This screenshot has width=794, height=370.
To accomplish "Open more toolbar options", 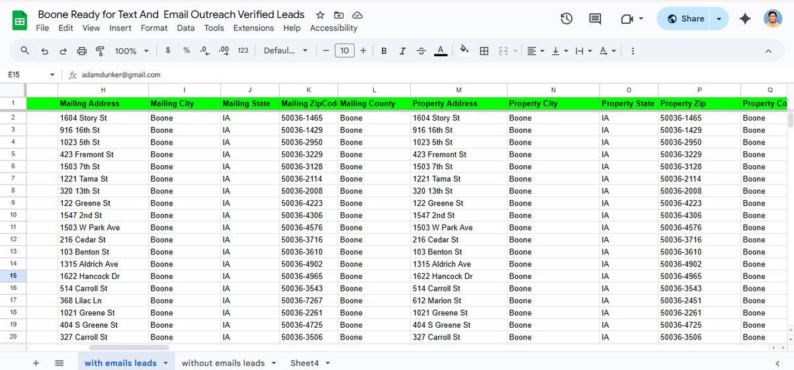I will tap(633, 51).
